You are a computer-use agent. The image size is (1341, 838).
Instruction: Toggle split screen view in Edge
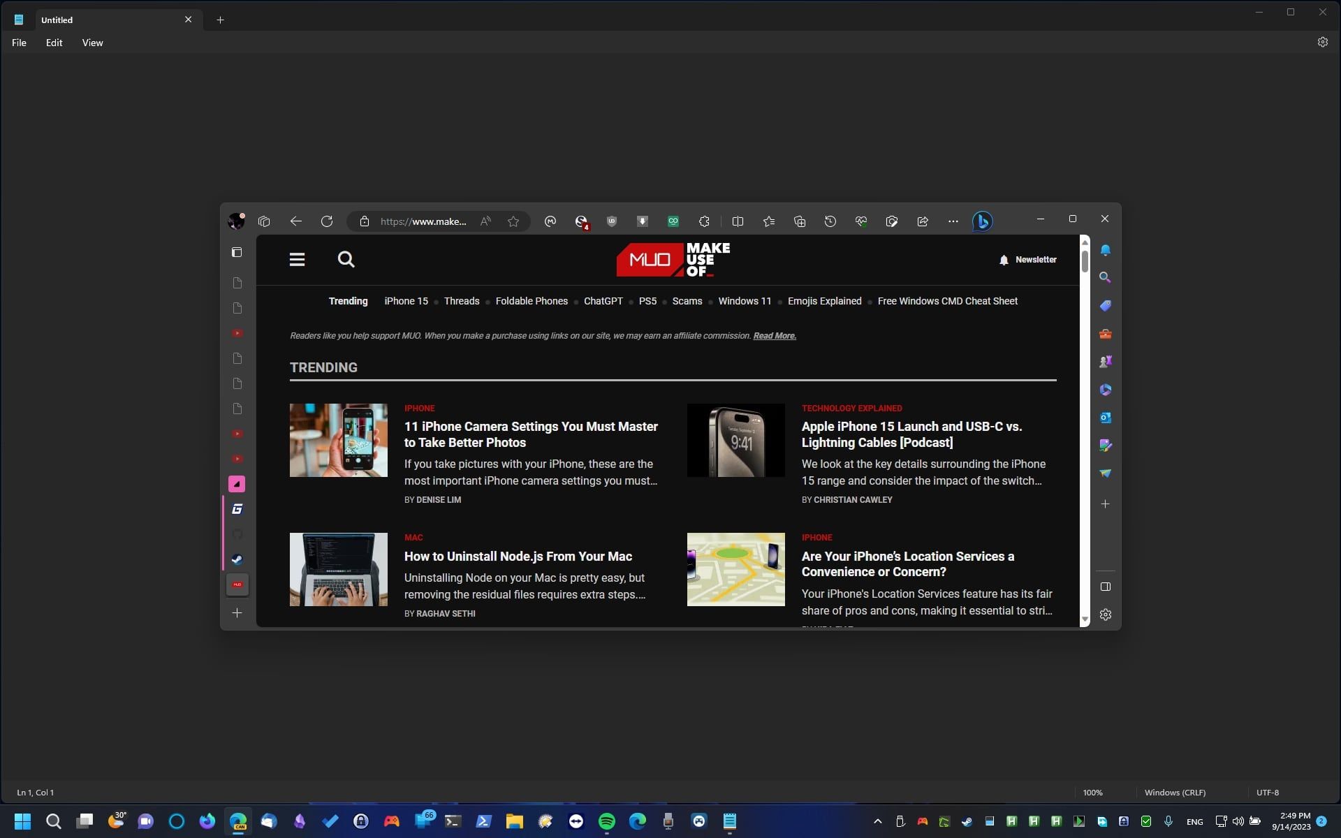738,221
